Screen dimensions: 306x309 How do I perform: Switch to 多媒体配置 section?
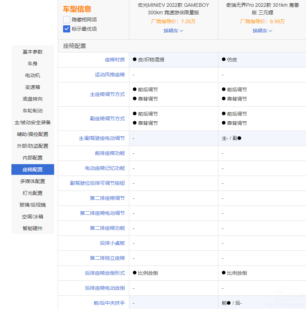33,181
